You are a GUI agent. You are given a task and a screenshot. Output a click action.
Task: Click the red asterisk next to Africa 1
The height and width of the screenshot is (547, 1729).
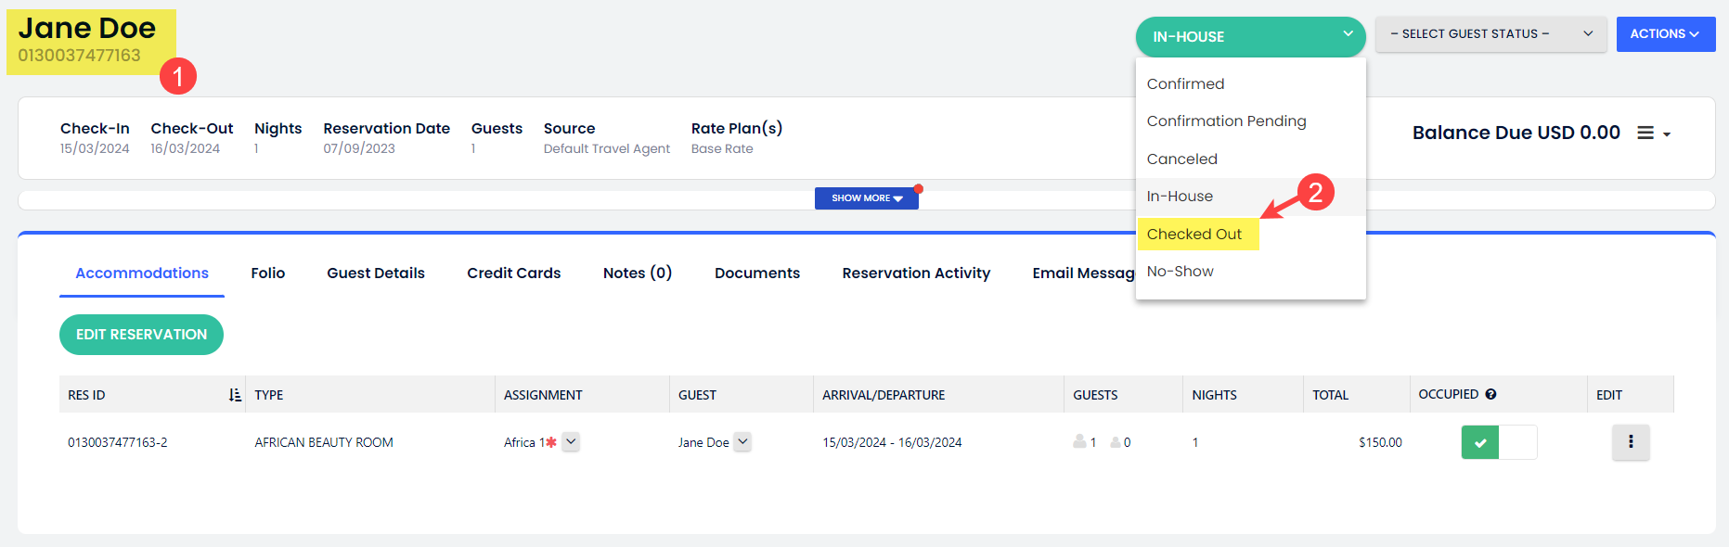551,442
